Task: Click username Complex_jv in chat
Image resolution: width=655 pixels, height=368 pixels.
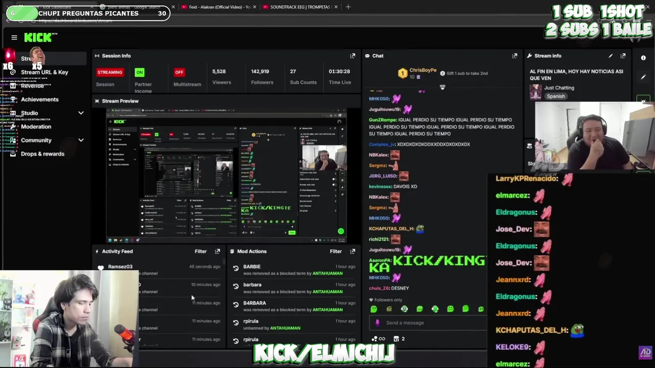Action: [382, 144]
